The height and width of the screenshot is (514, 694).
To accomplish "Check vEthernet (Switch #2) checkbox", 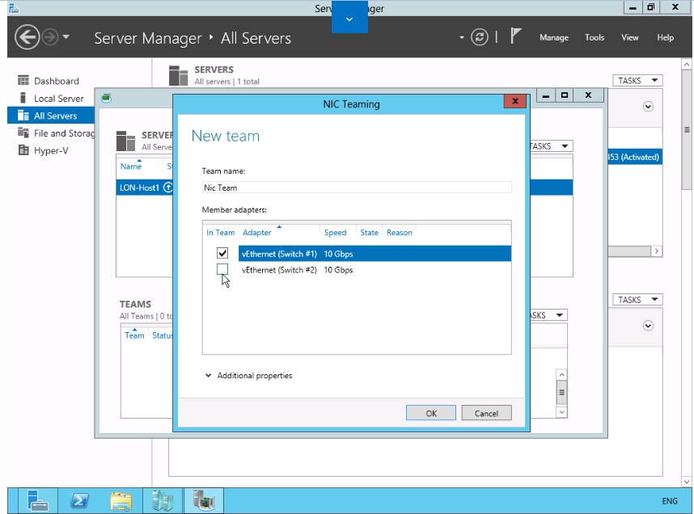I will [x=222, y=269].
